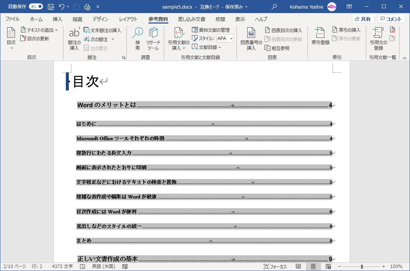The image size is (410, 271).
Task: Click the Kohama Yoshie account avatar
Action: (332, 7)
